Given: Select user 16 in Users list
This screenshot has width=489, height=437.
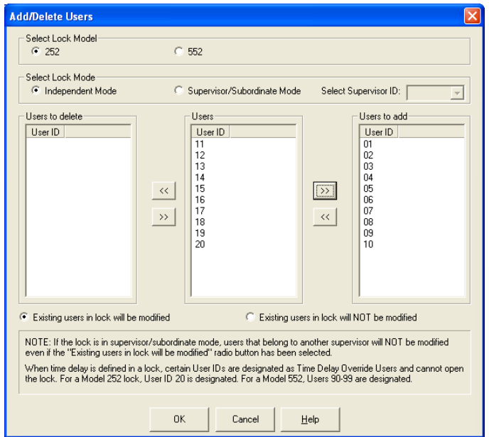Looking at the screenshot, I should click(x=200, y=200).
